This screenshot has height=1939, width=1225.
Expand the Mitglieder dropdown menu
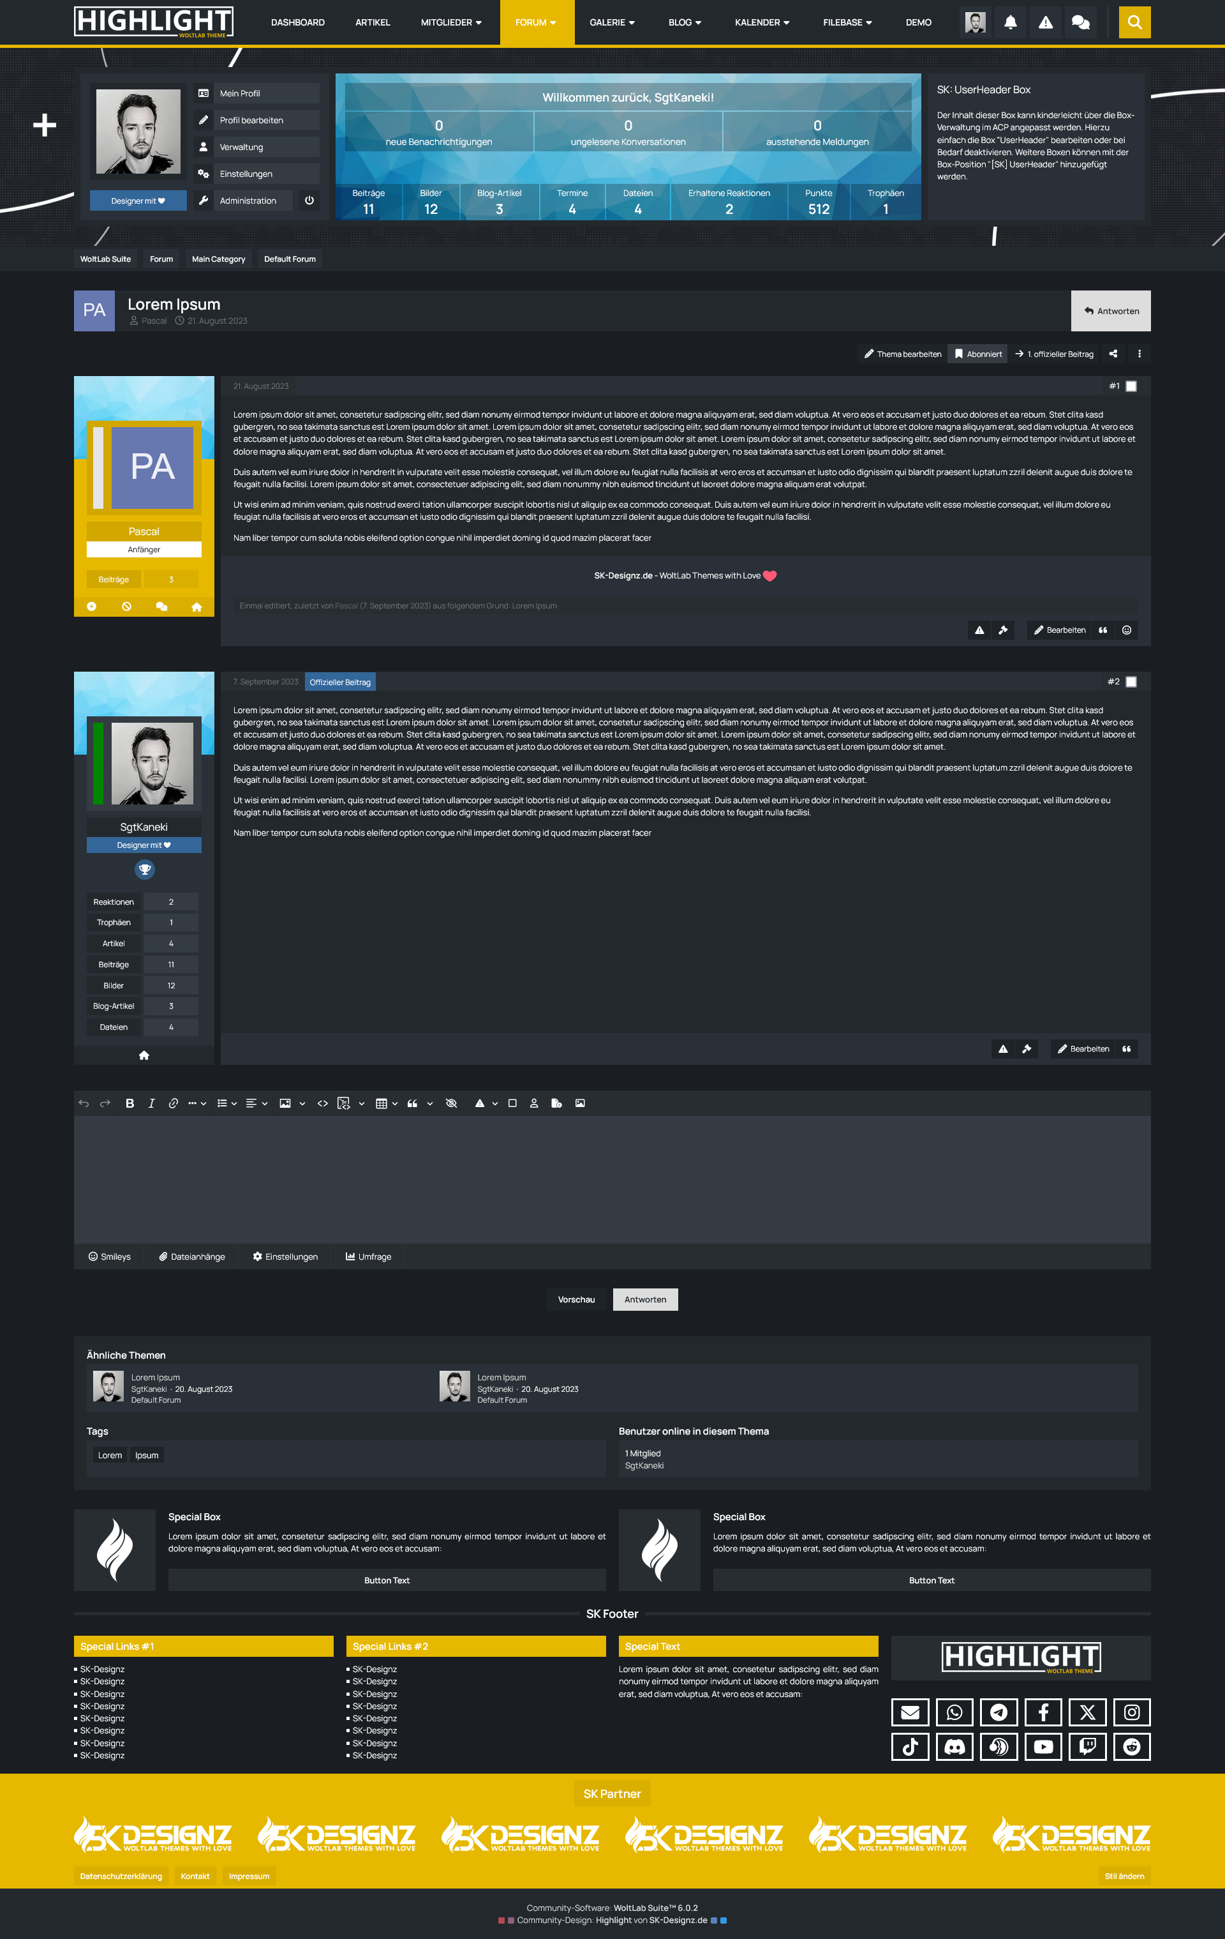click(450, 22)
